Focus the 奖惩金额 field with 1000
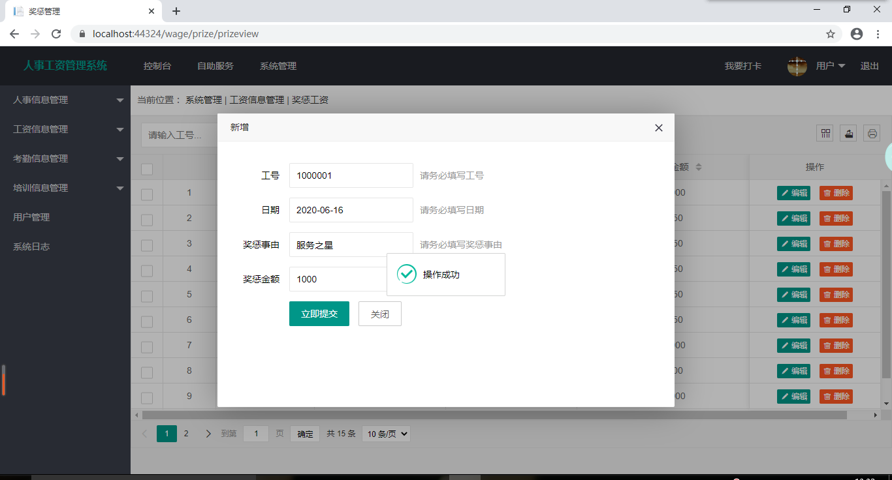 pyautogui.click(x=338, y=279)
